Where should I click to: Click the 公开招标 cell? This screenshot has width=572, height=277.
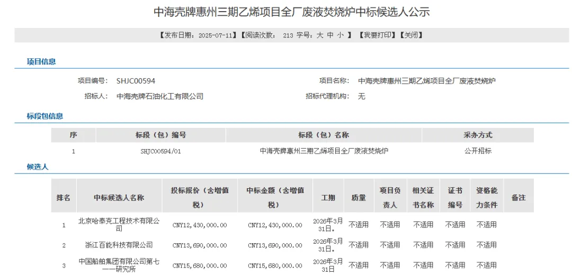coord(478,151)
